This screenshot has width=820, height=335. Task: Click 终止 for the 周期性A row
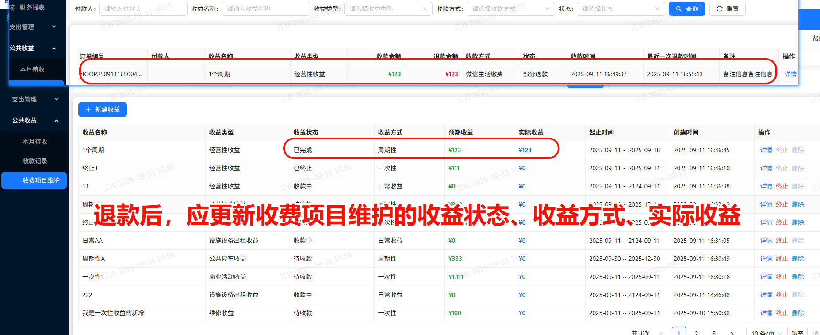[x=782, y=259]
